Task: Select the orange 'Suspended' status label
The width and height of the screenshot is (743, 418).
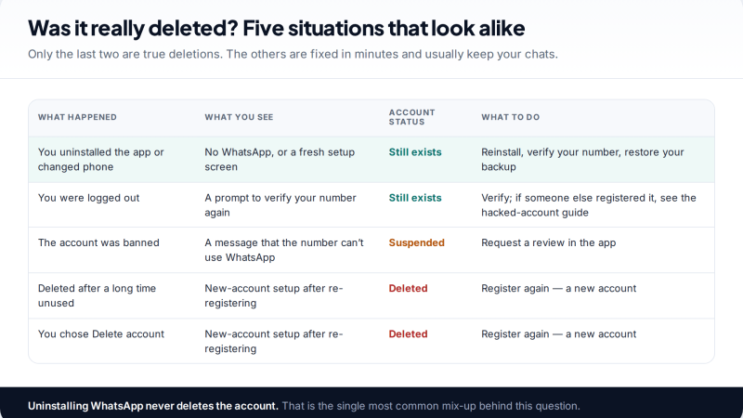Action: [416, 242]
